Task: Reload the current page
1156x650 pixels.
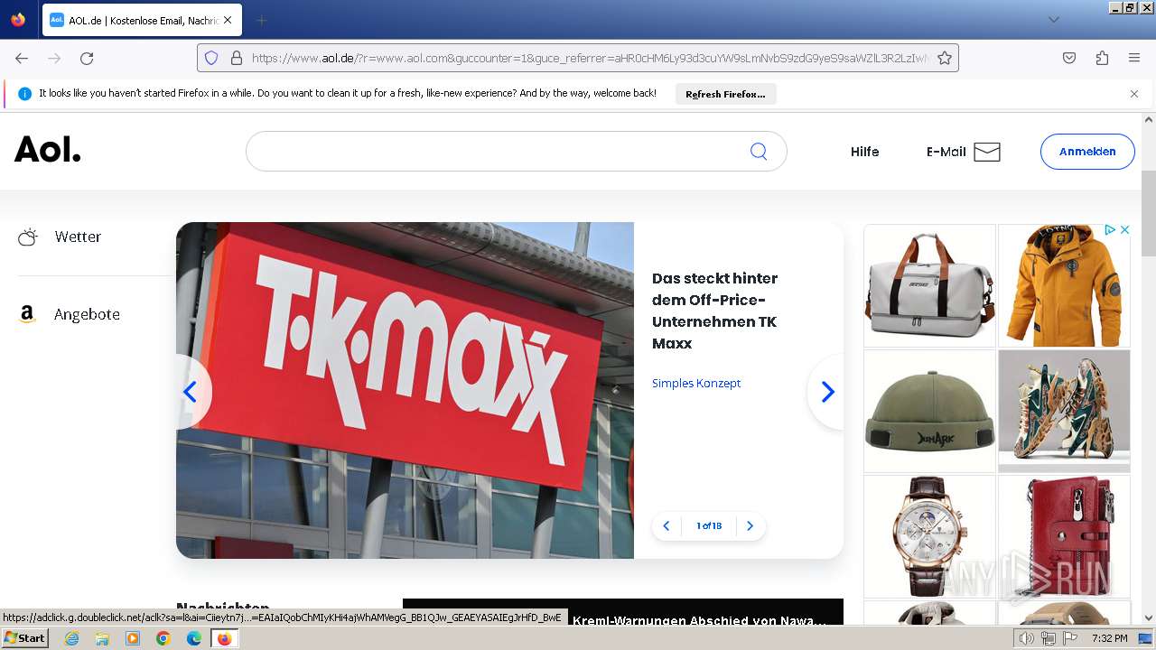Action: click(x=87, y=58)
